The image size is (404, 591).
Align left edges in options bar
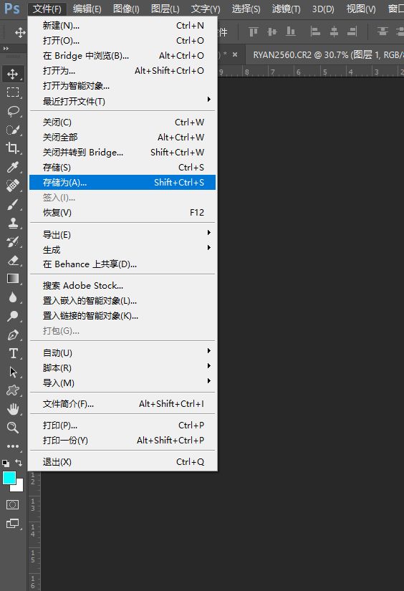click(x=315, y=32)
